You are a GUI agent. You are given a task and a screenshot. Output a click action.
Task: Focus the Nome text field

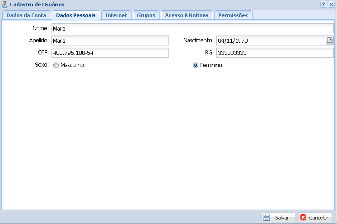(x=192, y=28)
